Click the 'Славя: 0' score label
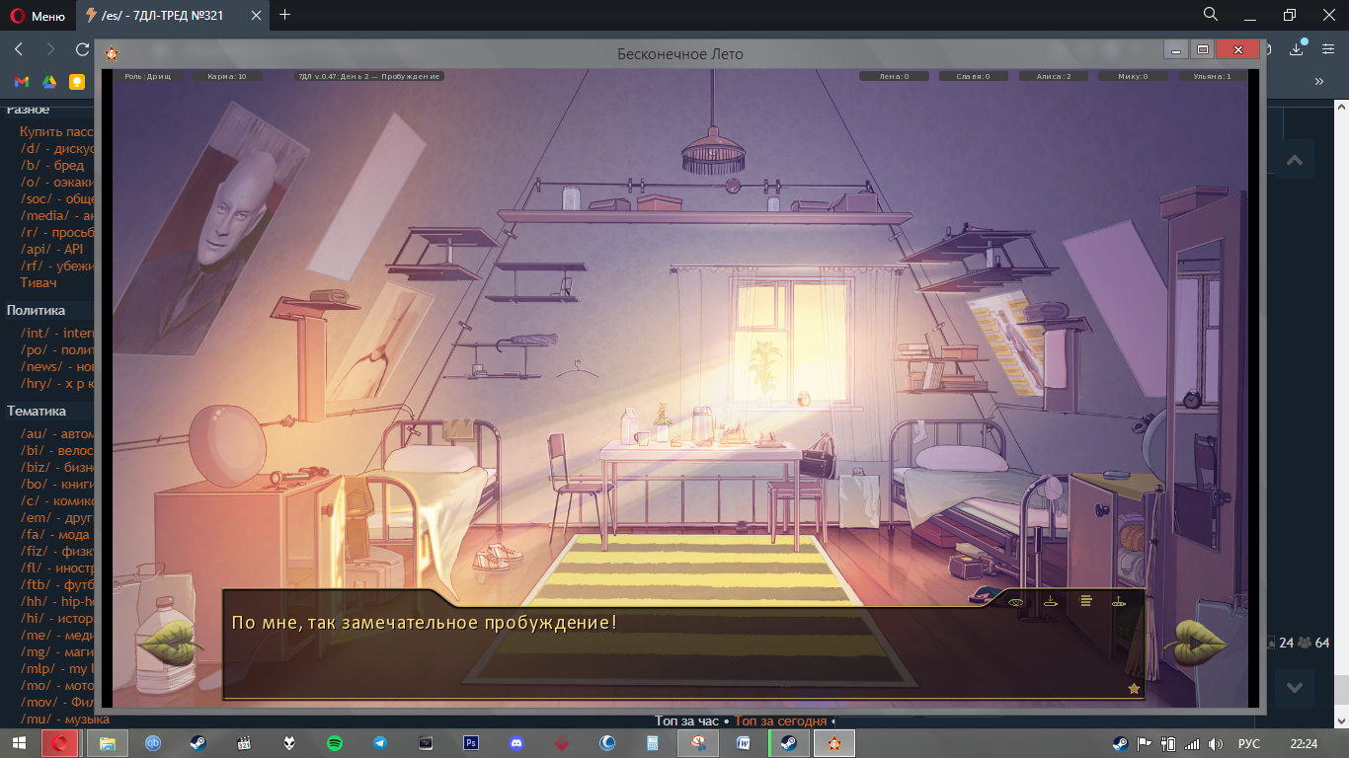This screenshot has height=758, width=1349. click(973, 76)
